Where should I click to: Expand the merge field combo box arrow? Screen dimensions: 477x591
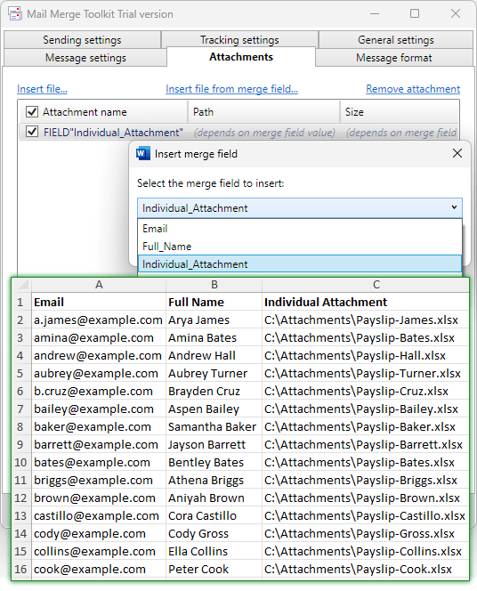[454, 207]
